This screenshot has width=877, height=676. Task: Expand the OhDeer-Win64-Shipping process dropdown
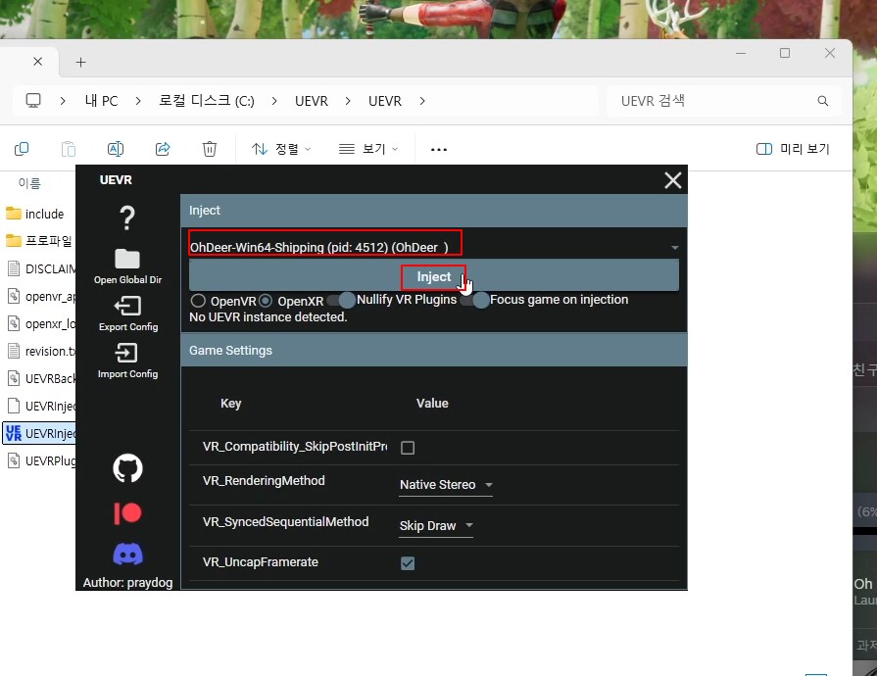(674, 248)
